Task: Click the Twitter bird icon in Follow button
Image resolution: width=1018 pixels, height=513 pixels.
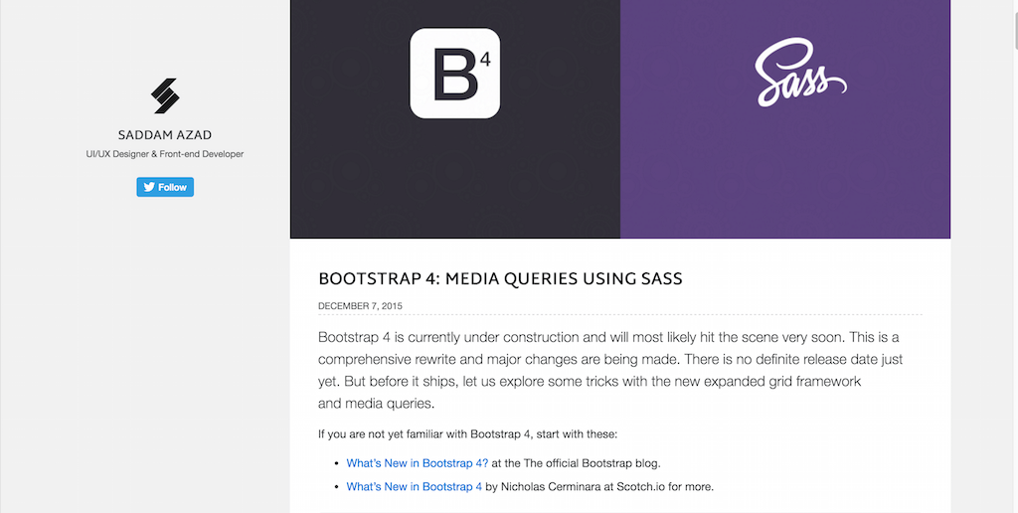Action: tap(149, 187)
